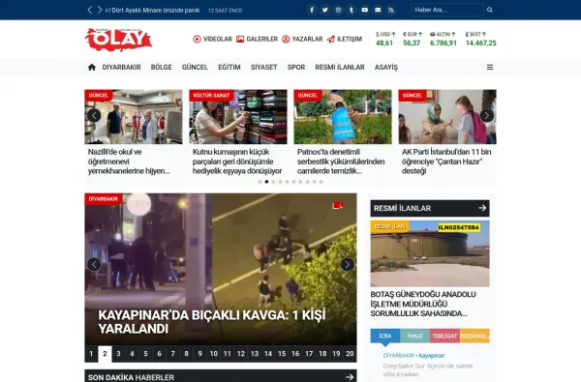Open the Kutnu kumaşı article

tap(237, 162)
